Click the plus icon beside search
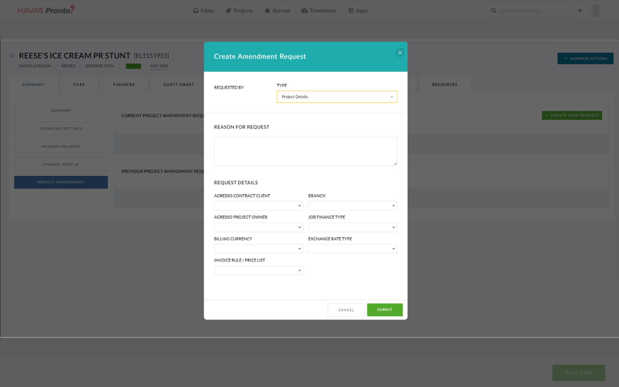This screenshot has height=387, width=619. pos(580,11)
